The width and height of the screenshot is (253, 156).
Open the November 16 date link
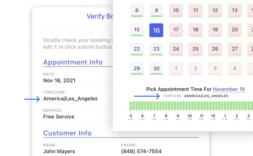tap(229, 89)
